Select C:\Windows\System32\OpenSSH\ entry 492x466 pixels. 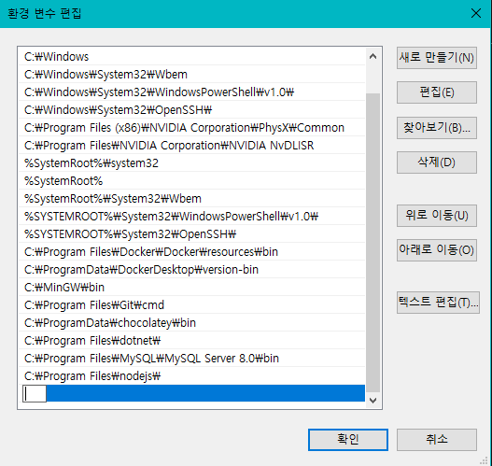[191, 110]
